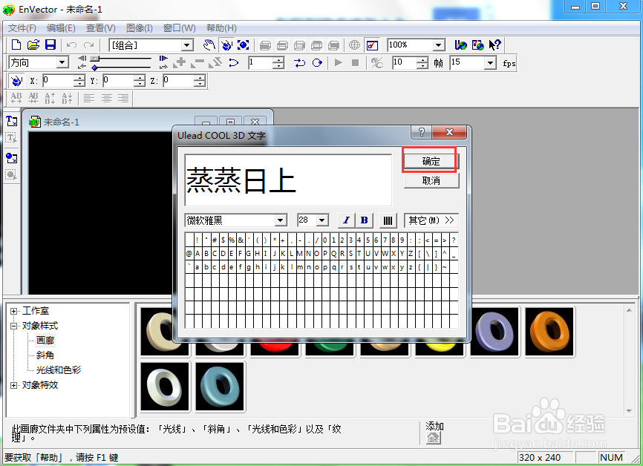Image resolution: width=643 pixels, height=466 pixels.
Task: Click the Redo arrow icon
Action: (x=88, y=45)
